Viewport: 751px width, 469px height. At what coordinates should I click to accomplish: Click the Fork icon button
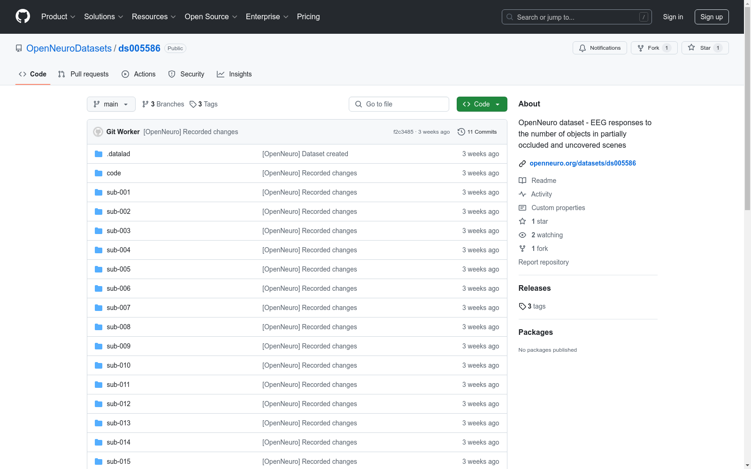[641, 48]
